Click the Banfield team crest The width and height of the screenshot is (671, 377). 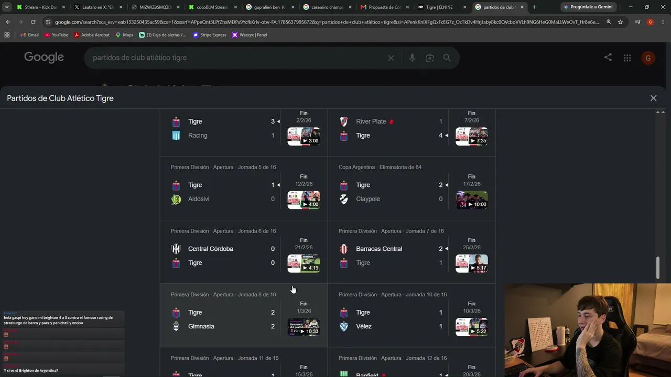coord(344,374)
